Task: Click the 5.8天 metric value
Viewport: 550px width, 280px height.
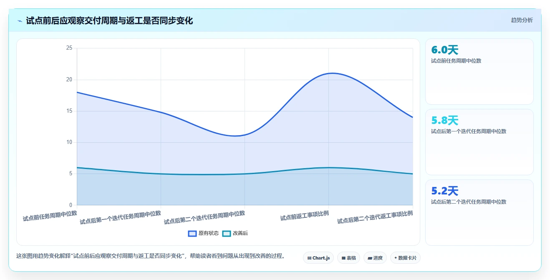Action: (445, 121)
